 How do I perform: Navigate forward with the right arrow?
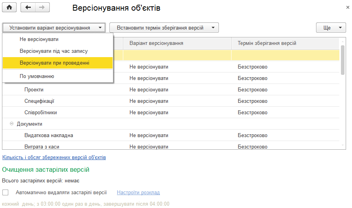click(42, 7)
